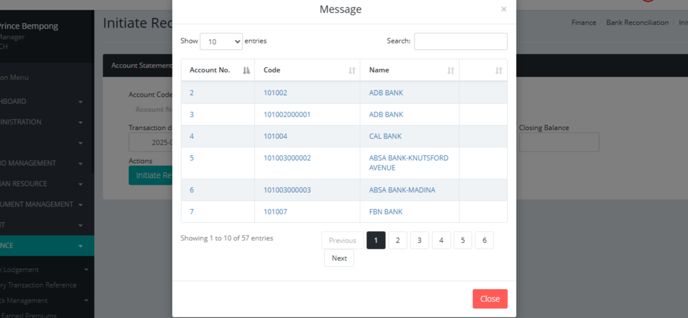Screen dimensions: 688x318
Task: Close the Message dialog with X icon
Action: [x=504, y=9]
